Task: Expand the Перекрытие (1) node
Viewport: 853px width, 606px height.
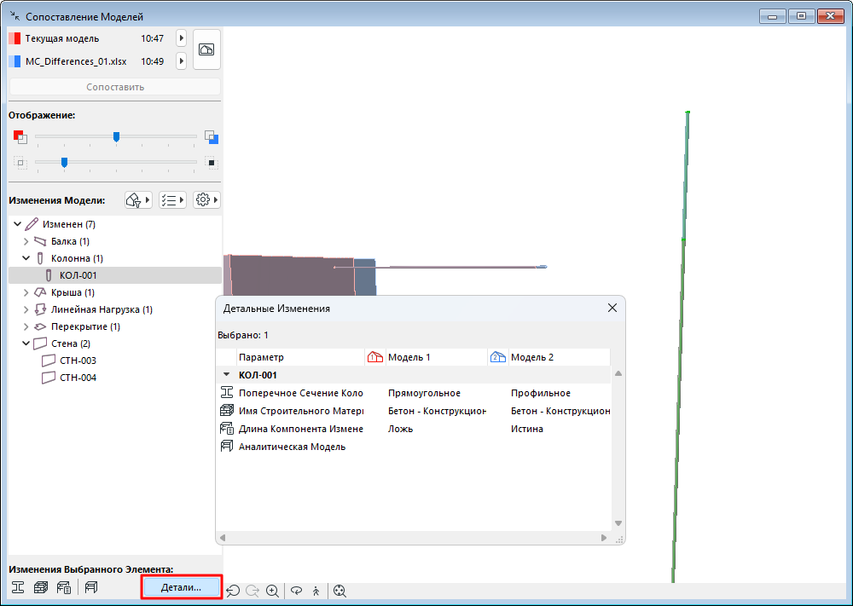Action: [26, 326]
